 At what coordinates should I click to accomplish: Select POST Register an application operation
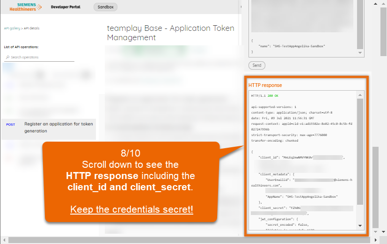point(58,128)
